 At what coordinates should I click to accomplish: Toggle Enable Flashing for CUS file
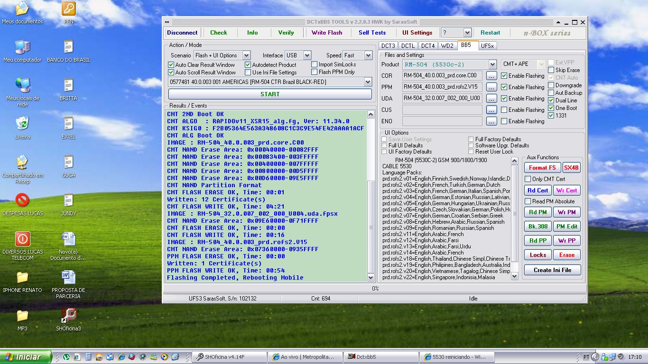point(504,110)
